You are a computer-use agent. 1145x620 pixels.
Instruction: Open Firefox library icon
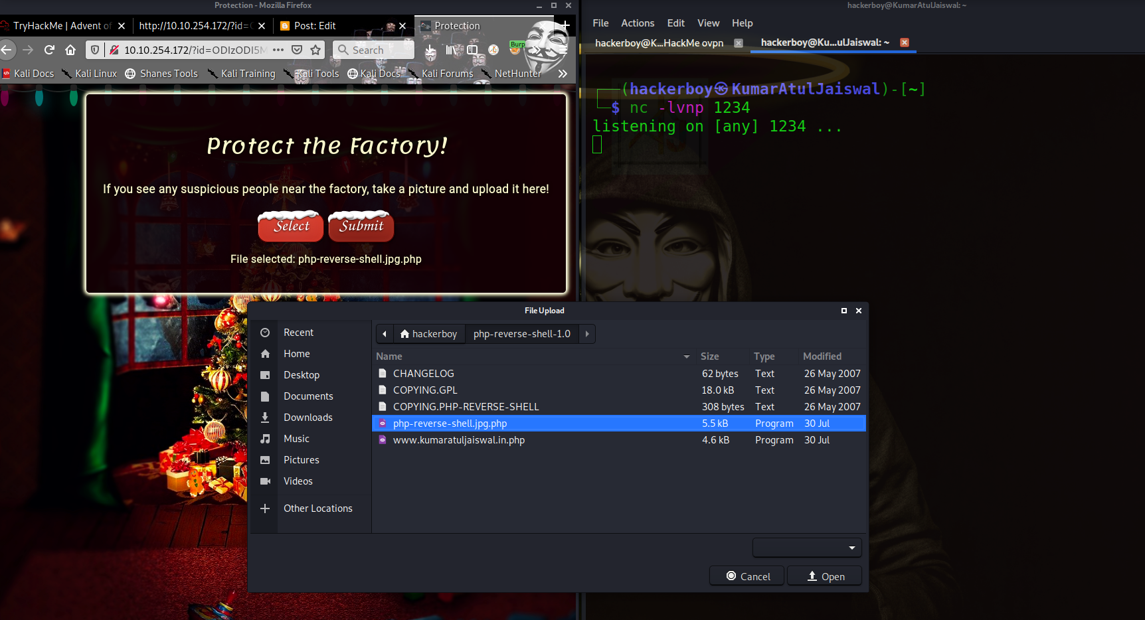coord(452,50)
